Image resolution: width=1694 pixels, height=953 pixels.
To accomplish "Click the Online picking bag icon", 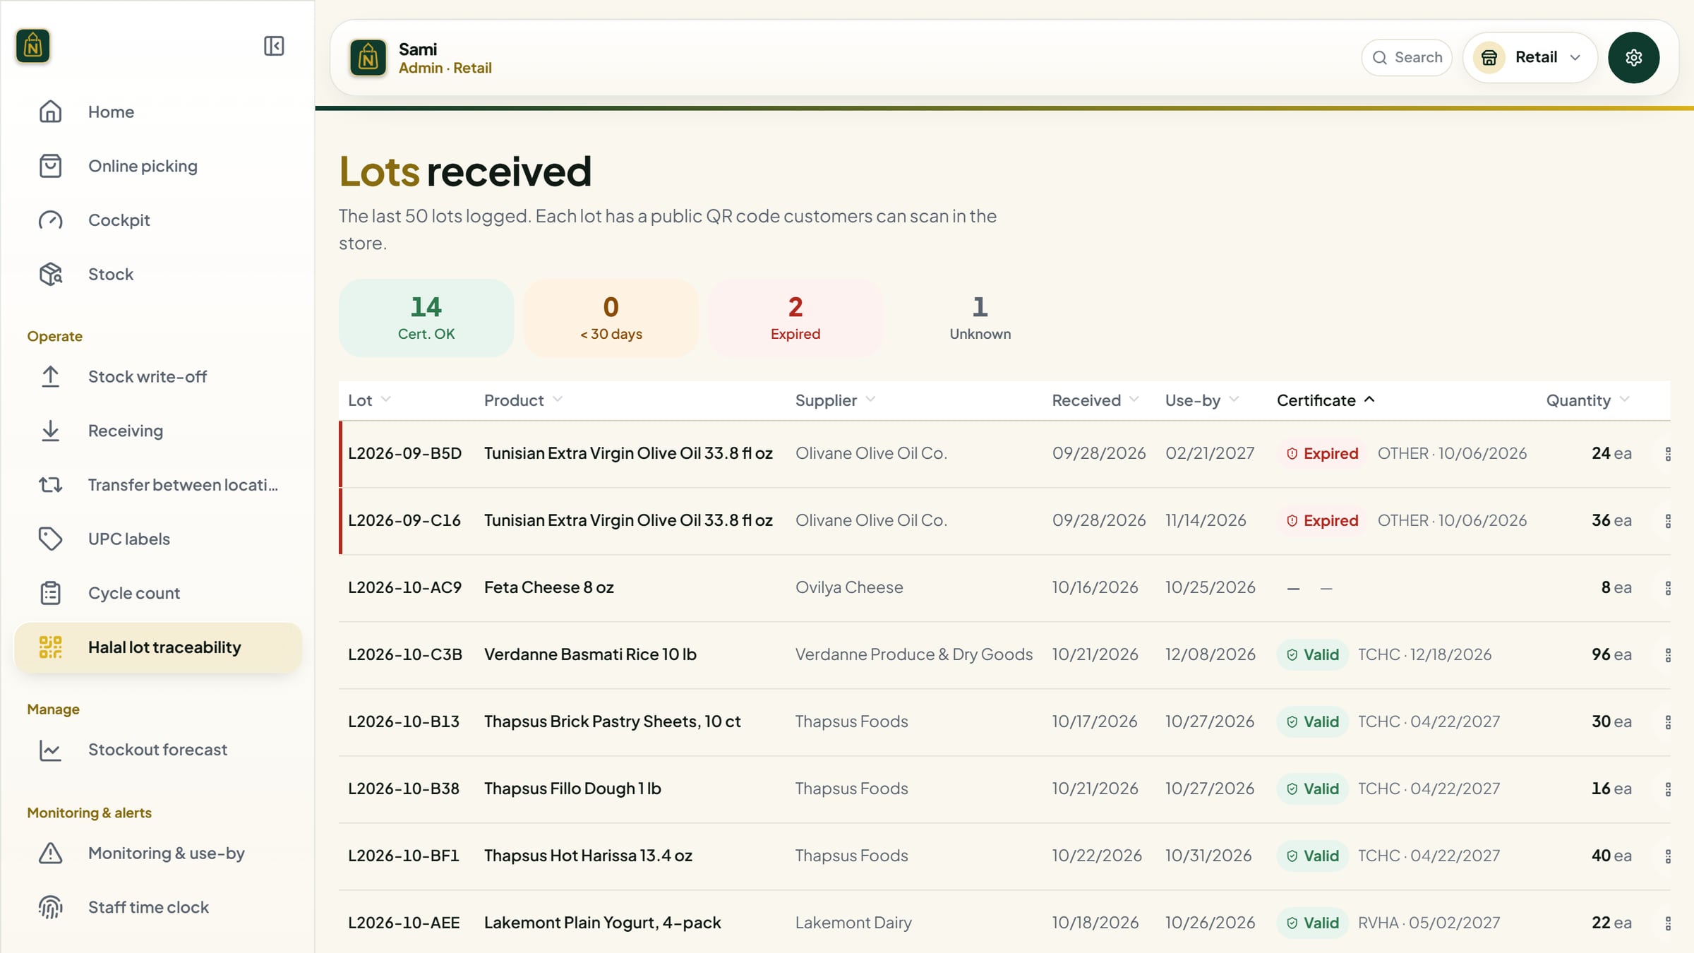I will (x=50, y=166).
